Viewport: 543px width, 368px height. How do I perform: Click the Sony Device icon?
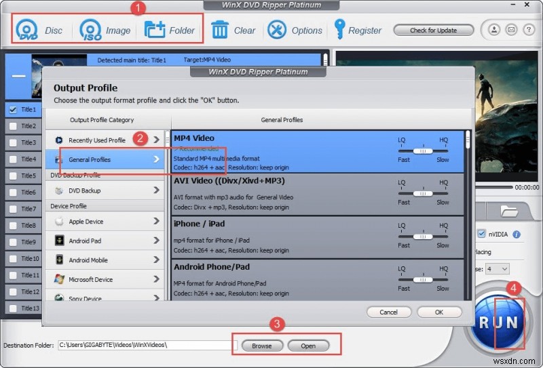point(59,298)
